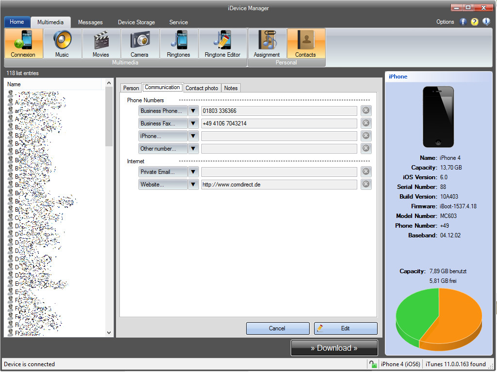Click the Other number... label button

(x=163, y=149)
